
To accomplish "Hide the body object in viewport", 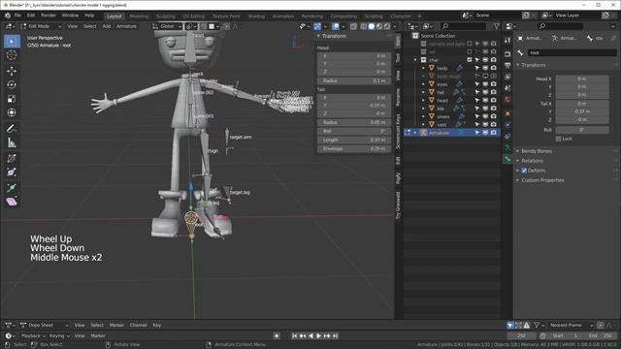I will (x=485, y=68).
